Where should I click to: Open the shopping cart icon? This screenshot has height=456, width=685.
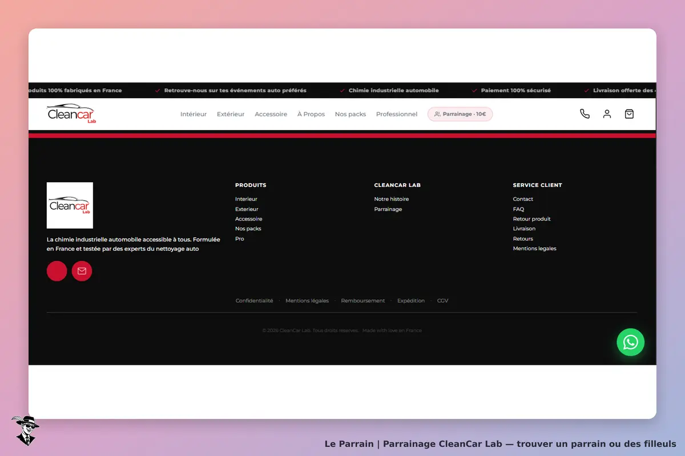coord(629,114)
